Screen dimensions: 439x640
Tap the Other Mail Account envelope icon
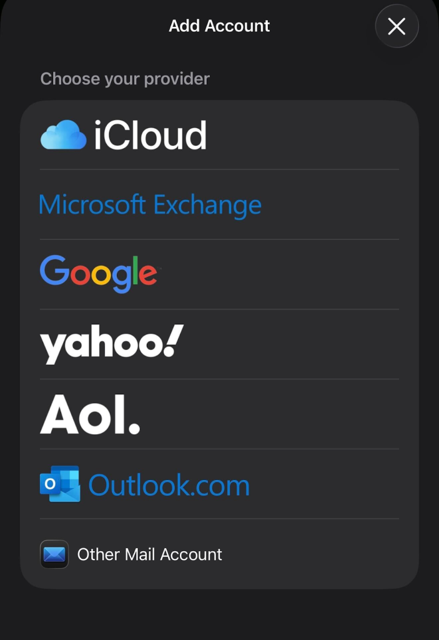click(54, 554)
